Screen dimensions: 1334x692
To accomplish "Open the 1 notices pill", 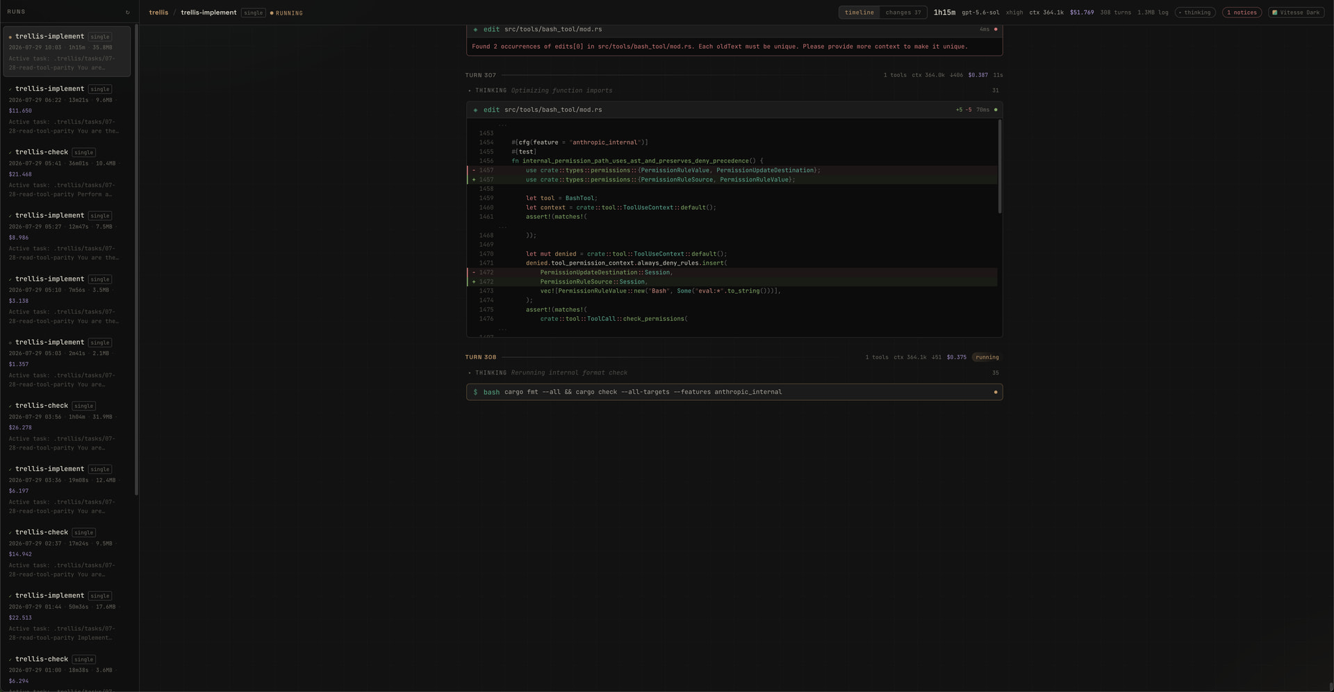I will coord(1242,13).
